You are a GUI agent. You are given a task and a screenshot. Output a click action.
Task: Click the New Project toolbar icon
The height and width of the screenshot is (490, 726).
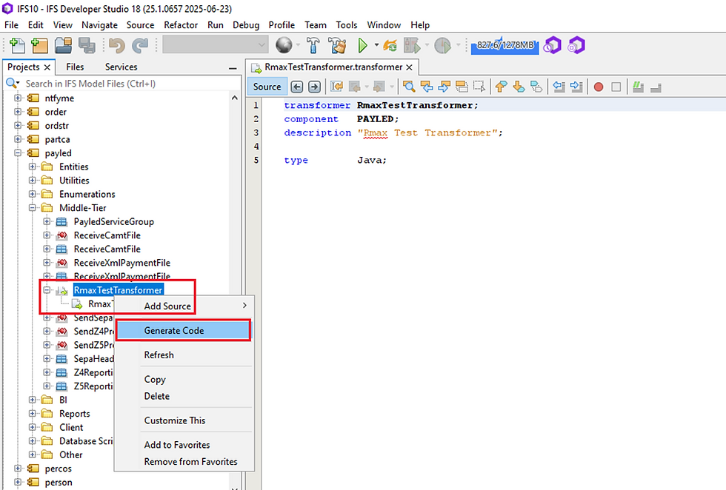(40, 45)
